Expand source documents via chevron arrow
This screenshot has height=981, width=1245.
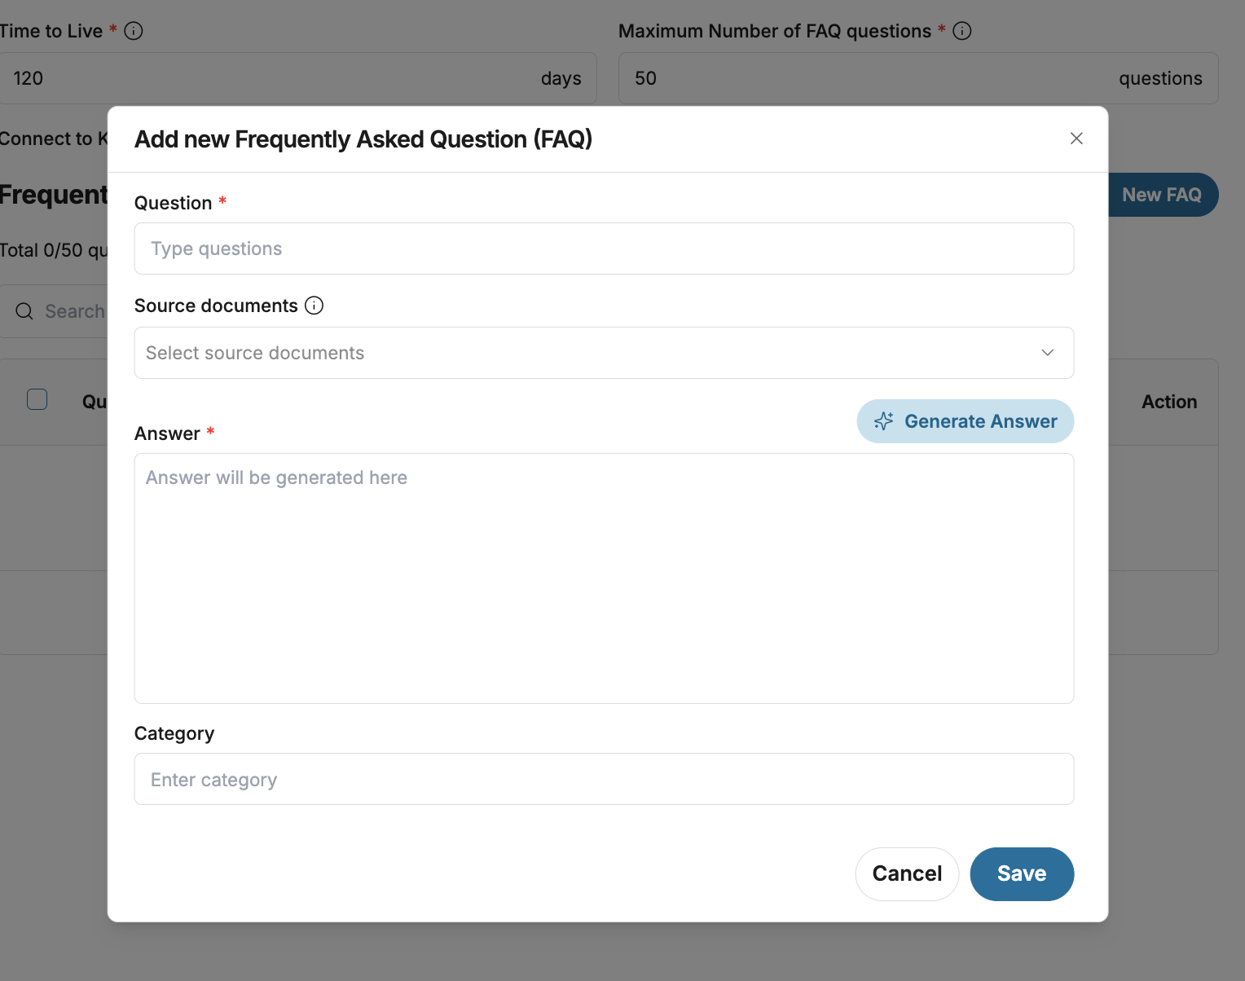[x=1048, y=353]
